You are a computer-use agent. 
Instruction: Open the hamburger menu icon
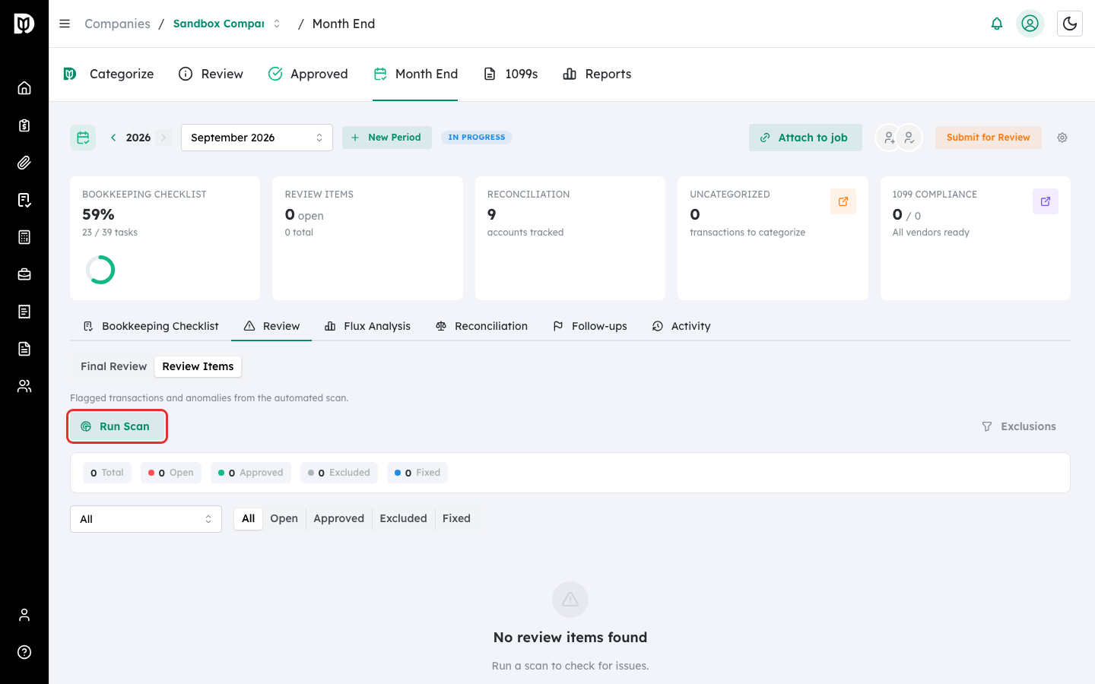[65, 24]
